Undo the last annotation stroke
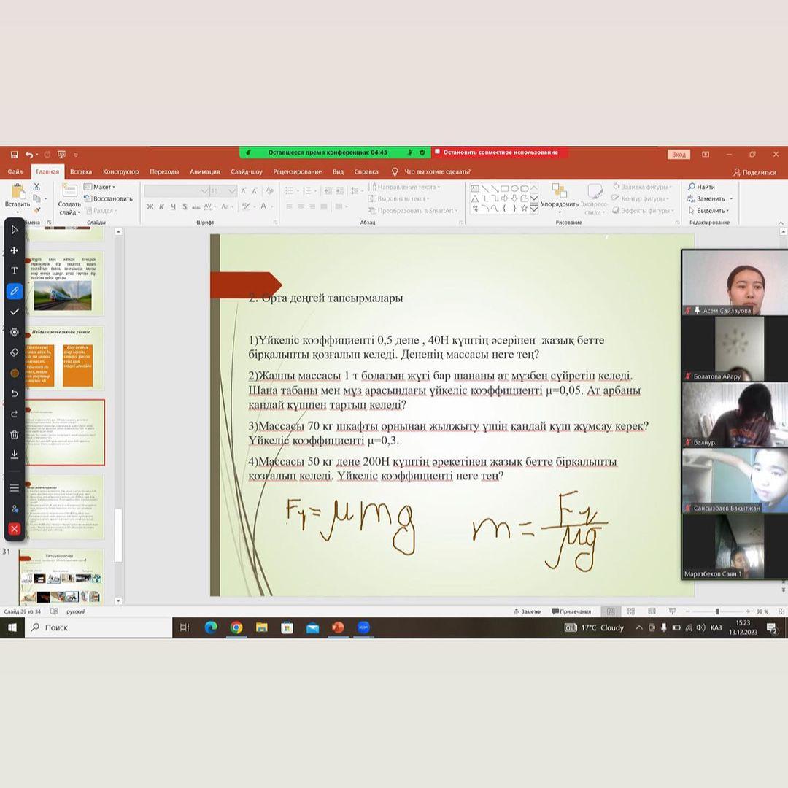The image size is (788, 788). click(x=15, y=393)
